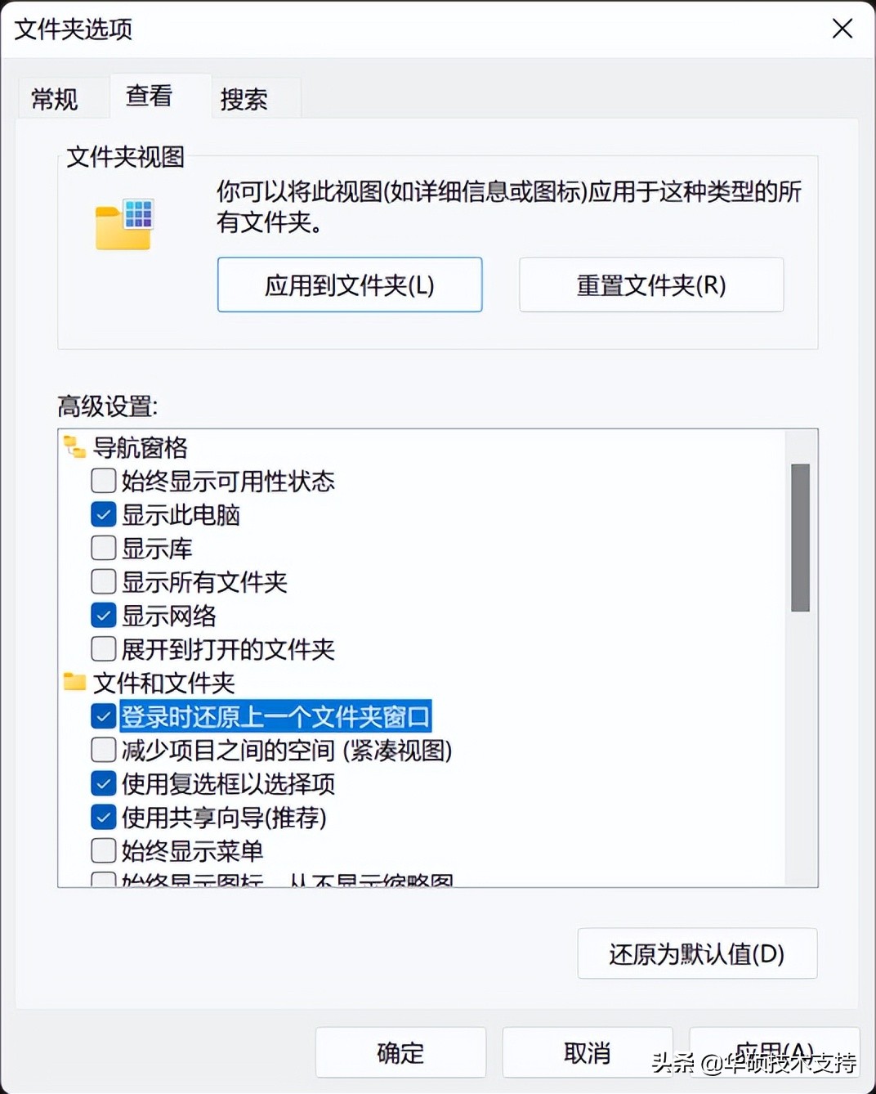876x1094 pixels.
Task: Disable 使用复选框以选择项
Action: pos(103,783)
